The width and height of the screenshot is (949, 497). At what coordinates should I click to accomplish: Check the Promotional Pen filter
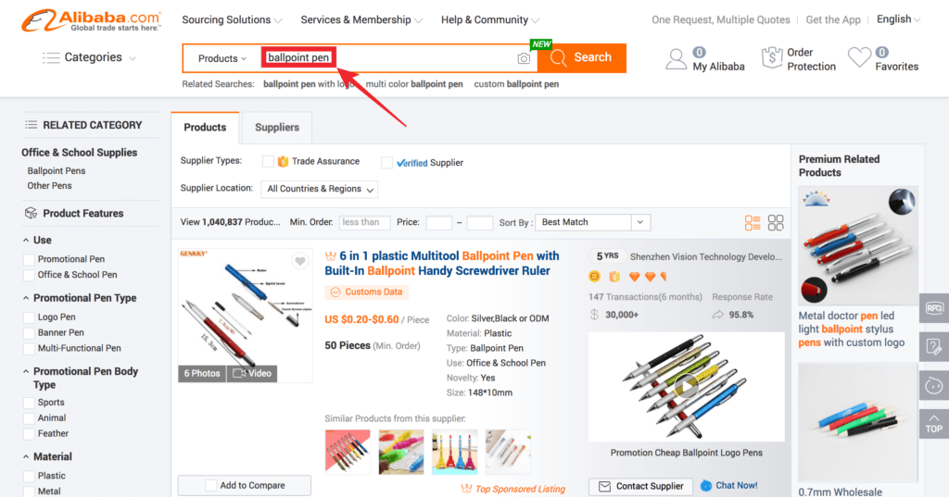pyautogui.click(x=29, y=259)
